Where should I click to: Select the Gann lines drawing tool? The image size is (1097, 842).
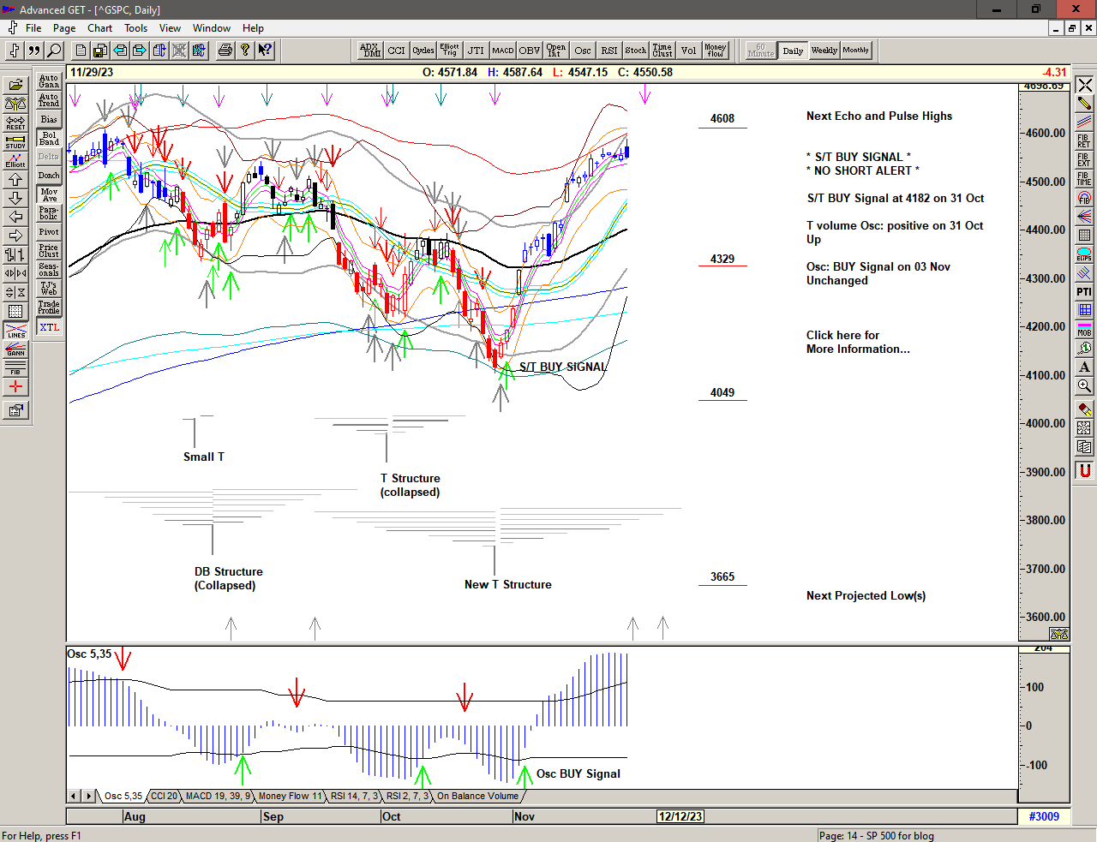[15, 349]
